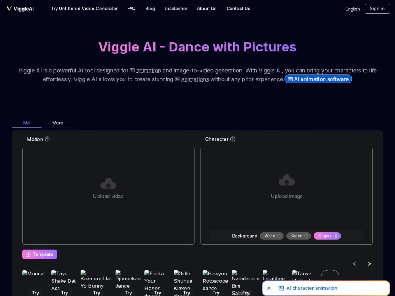Click the icon before underlined 'animation' link
Screen dimensions: 395x296
(x=132, y=70)
